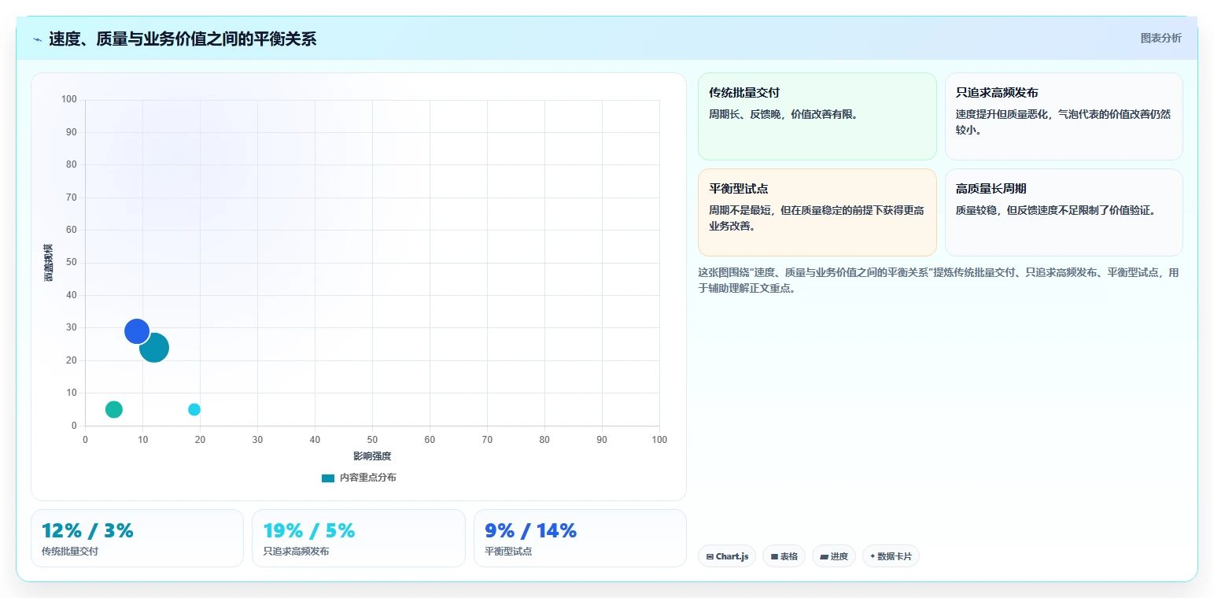1214x598 pixels.
Task: Click the lightning icon beside the title
Action: point(37,39)
